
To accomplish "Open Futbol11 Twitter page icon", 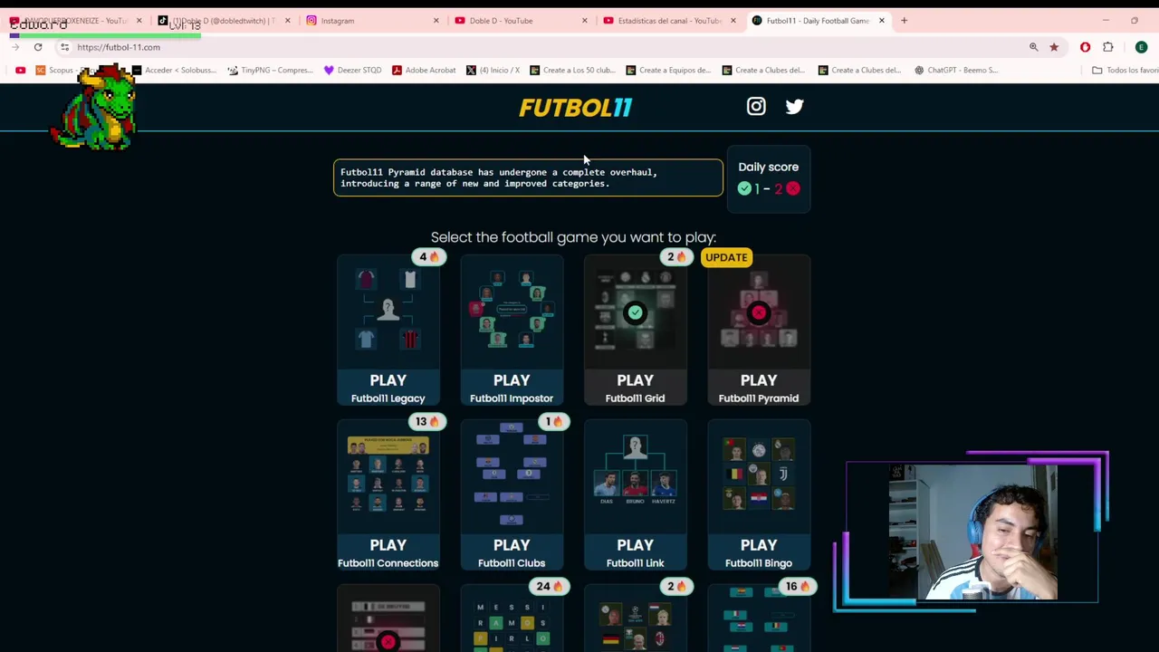I will coord(794,107).
